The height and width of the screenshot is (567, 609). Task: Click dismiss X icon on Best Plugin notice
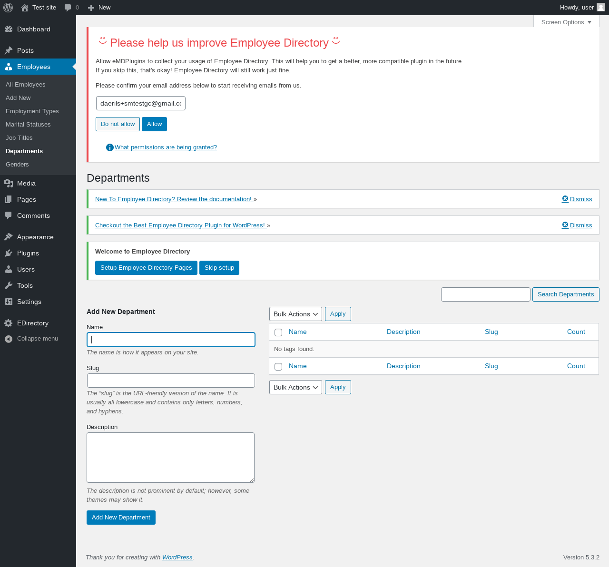[x=565, y=225]
